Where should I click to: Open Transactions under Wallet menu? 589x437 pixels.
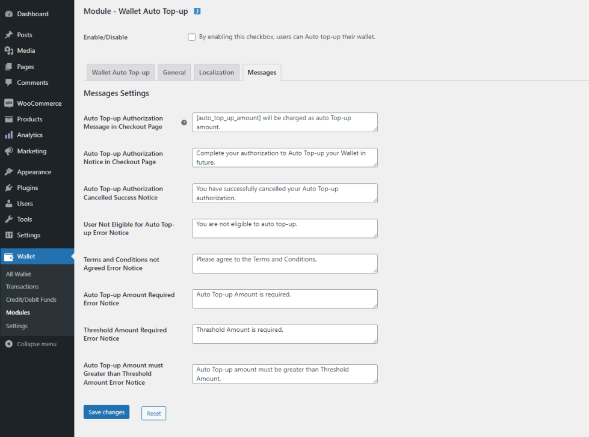(x=22, y=287)
